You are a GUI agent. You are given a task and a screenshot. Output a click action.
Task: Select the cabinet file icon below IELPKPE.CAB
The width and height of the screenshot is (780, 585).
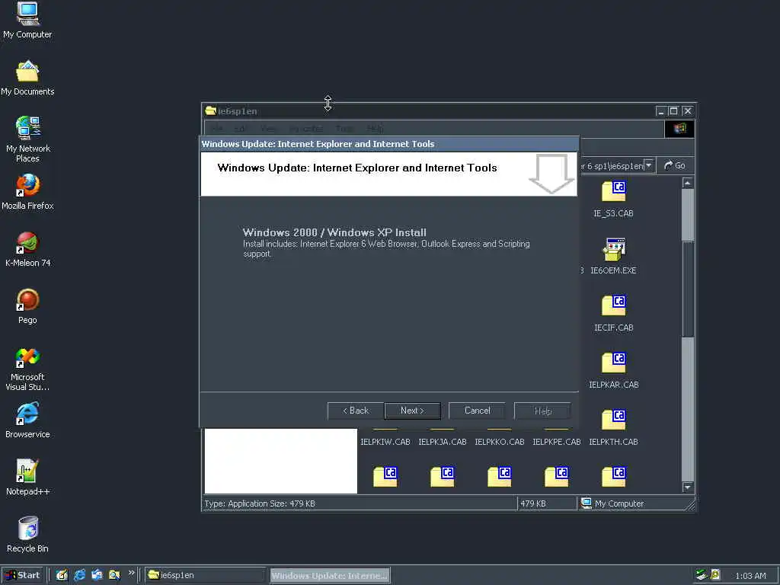[557, 477]
